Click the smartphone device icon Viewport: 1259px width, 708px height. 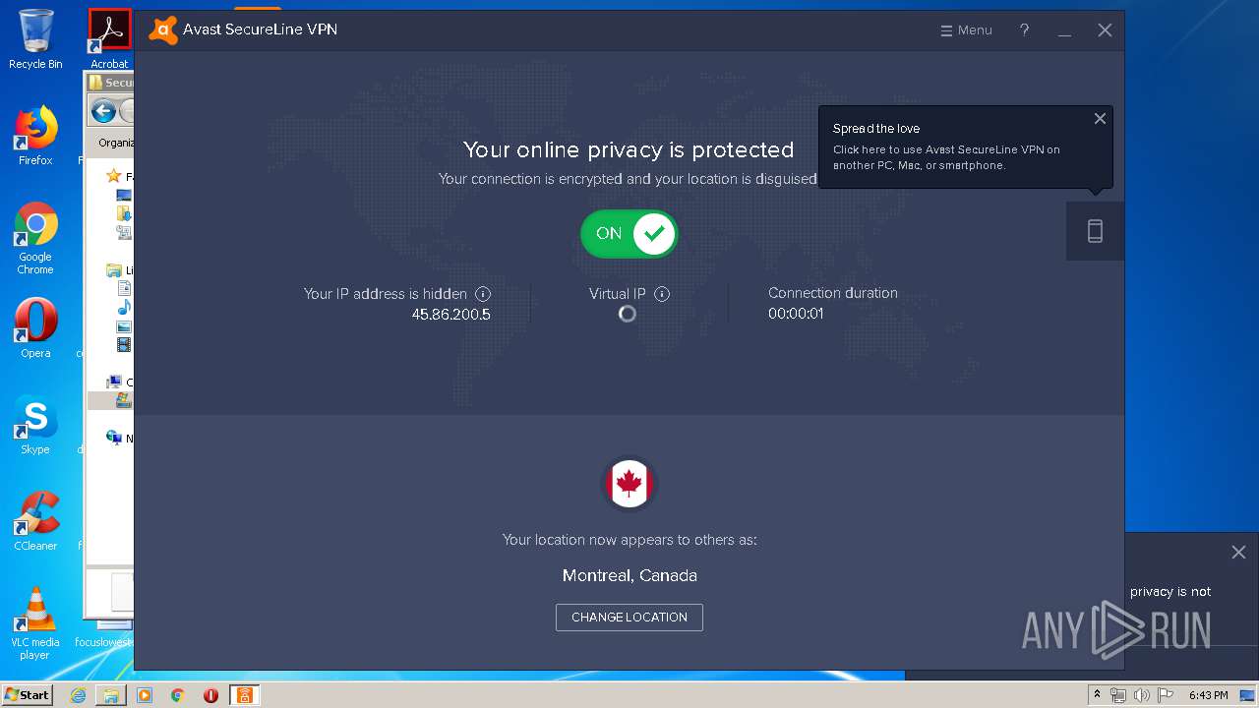coord(1095,231)
